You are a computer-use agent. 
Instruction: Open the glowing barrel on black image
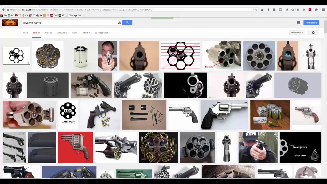click(x=185, y=85)
